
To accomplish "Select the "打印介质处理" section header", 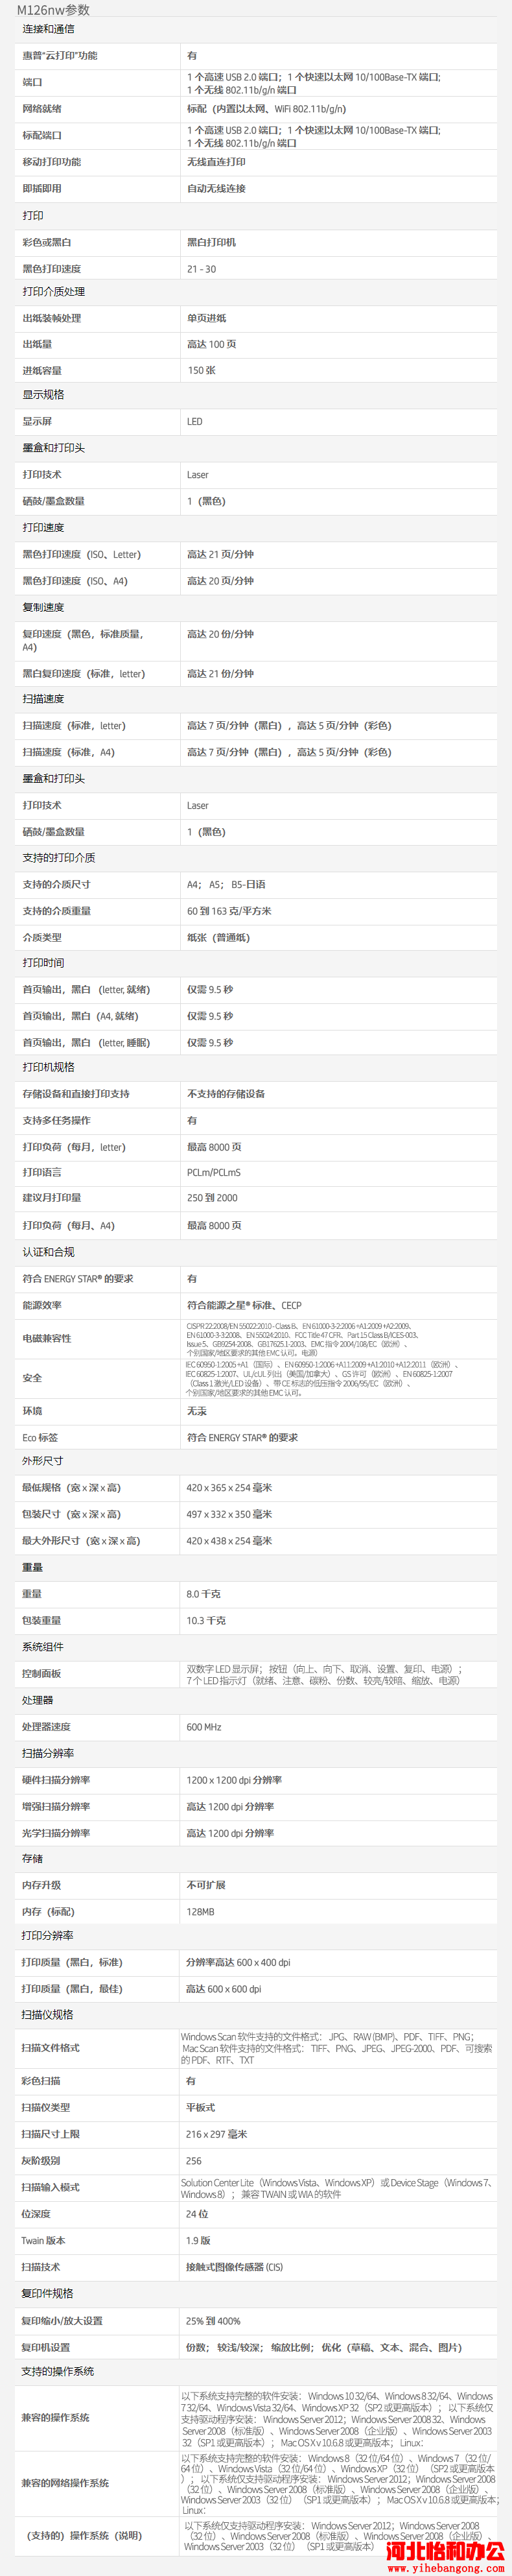I will coord(54,292).
